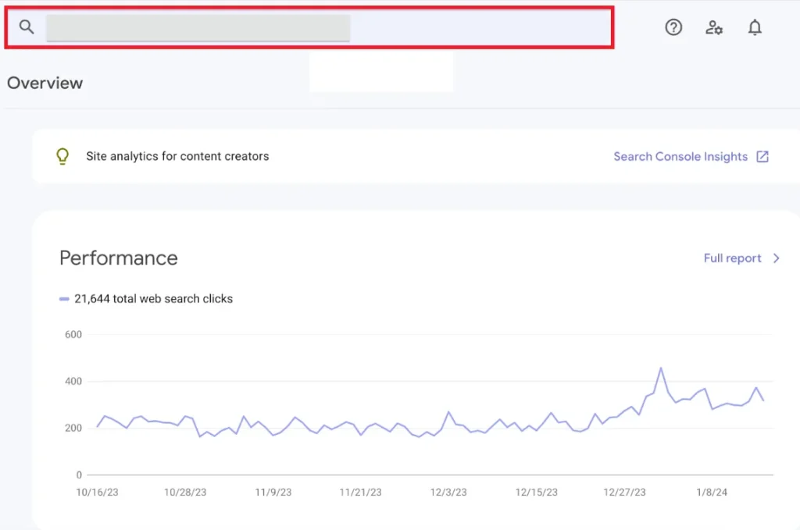
Task: Click '21,644 total web search clicks' legend
Action: point(146,299)
